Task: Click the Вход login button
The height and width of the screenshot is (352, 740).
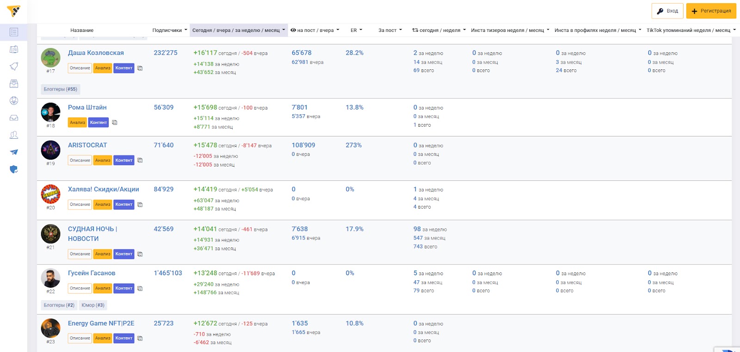Action: [667, 11]
